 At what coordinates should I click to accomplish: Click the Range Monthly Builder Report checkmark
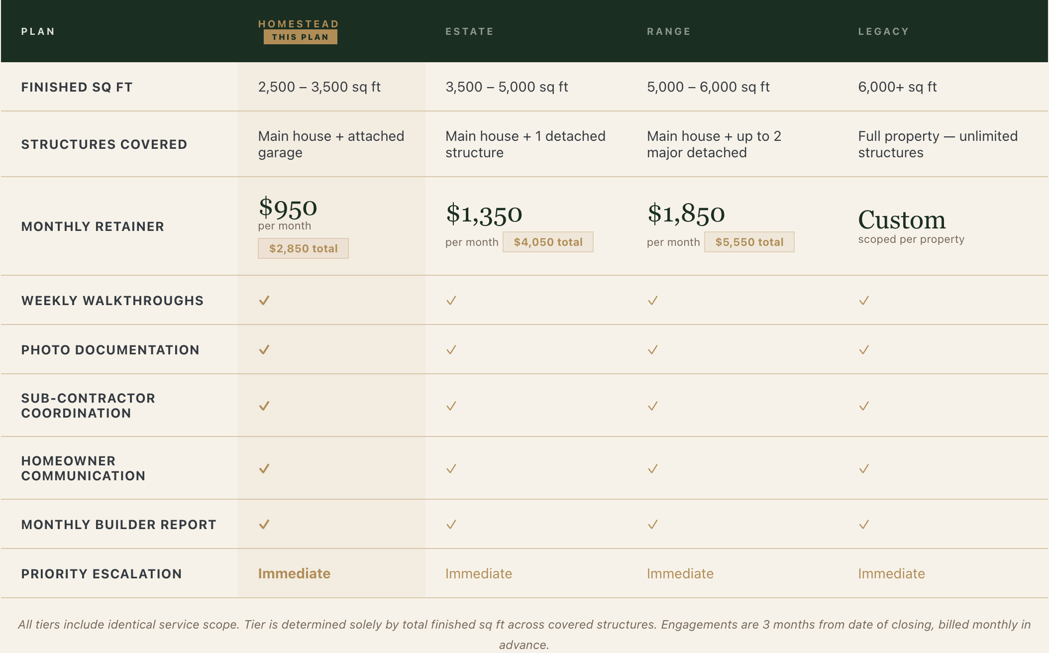[x=653, y=524]
